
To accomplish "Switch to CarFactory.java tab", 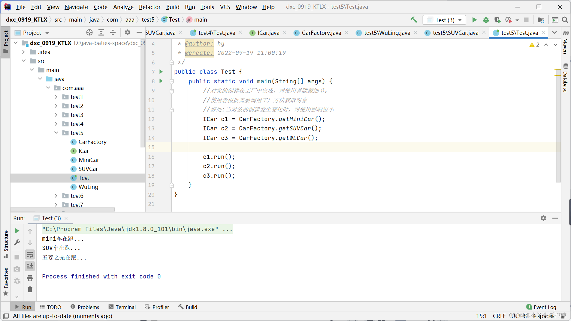I will (x=321, y=32).
